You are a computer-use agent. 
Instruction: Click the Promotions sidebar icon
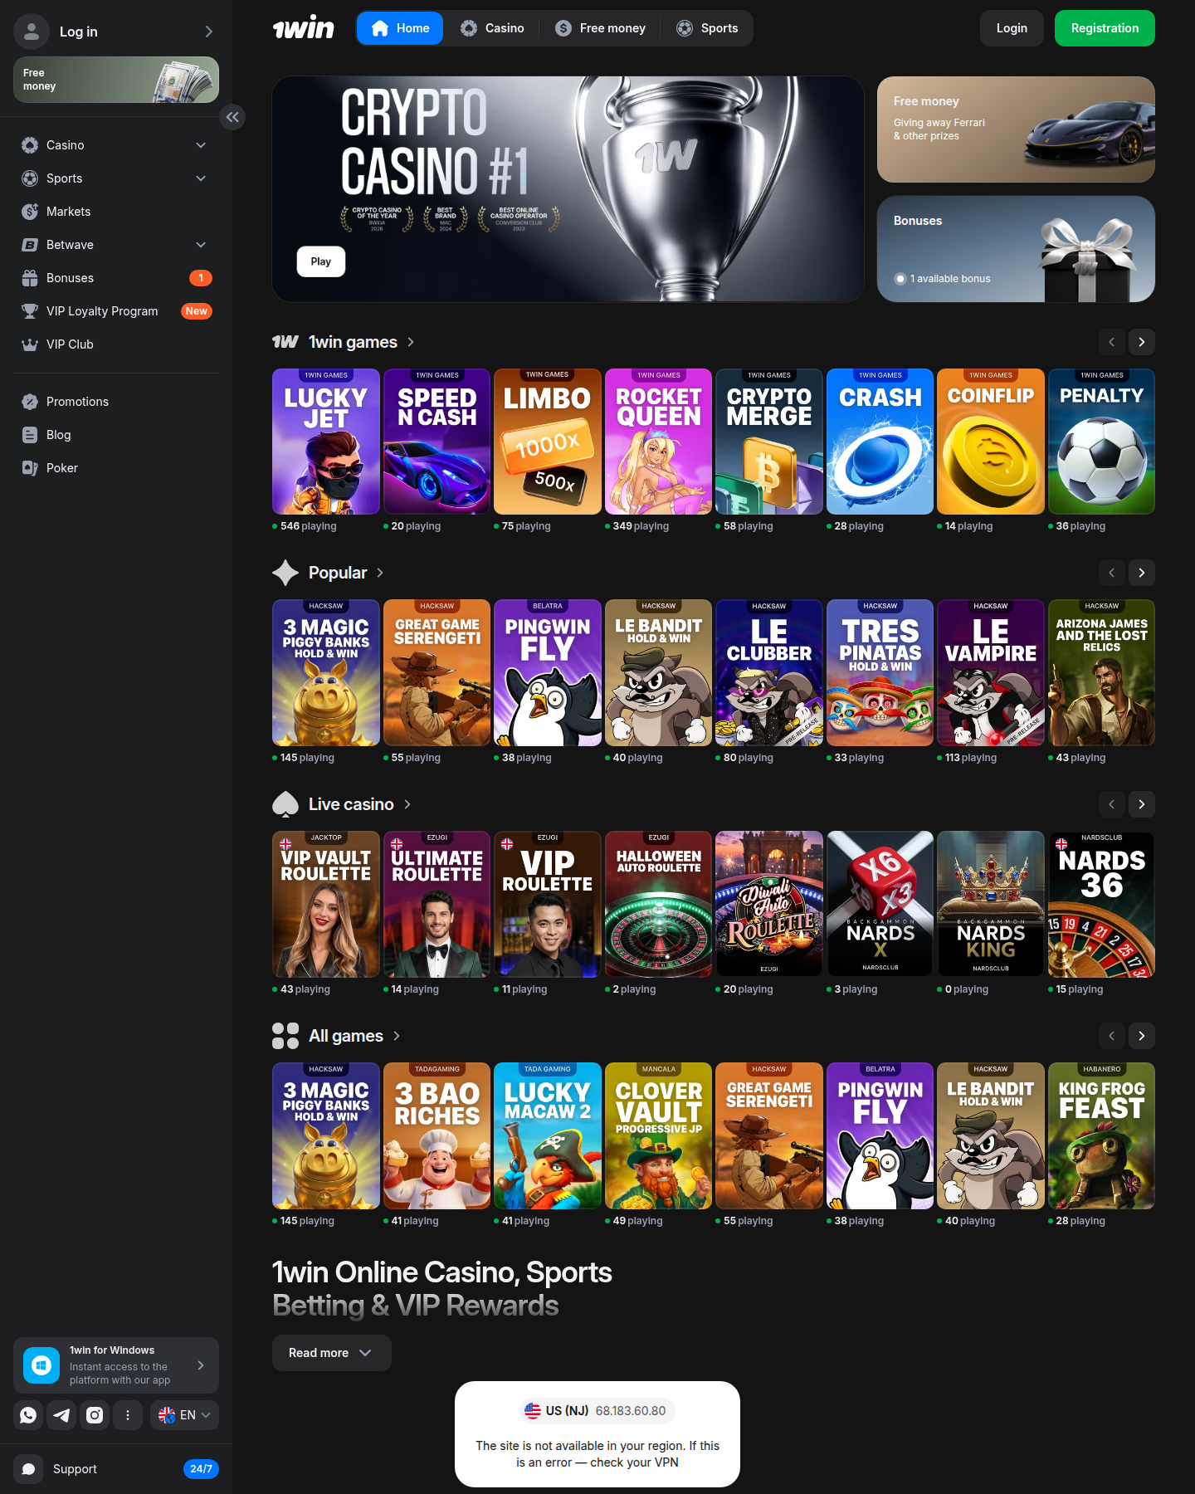pos(30,402)
